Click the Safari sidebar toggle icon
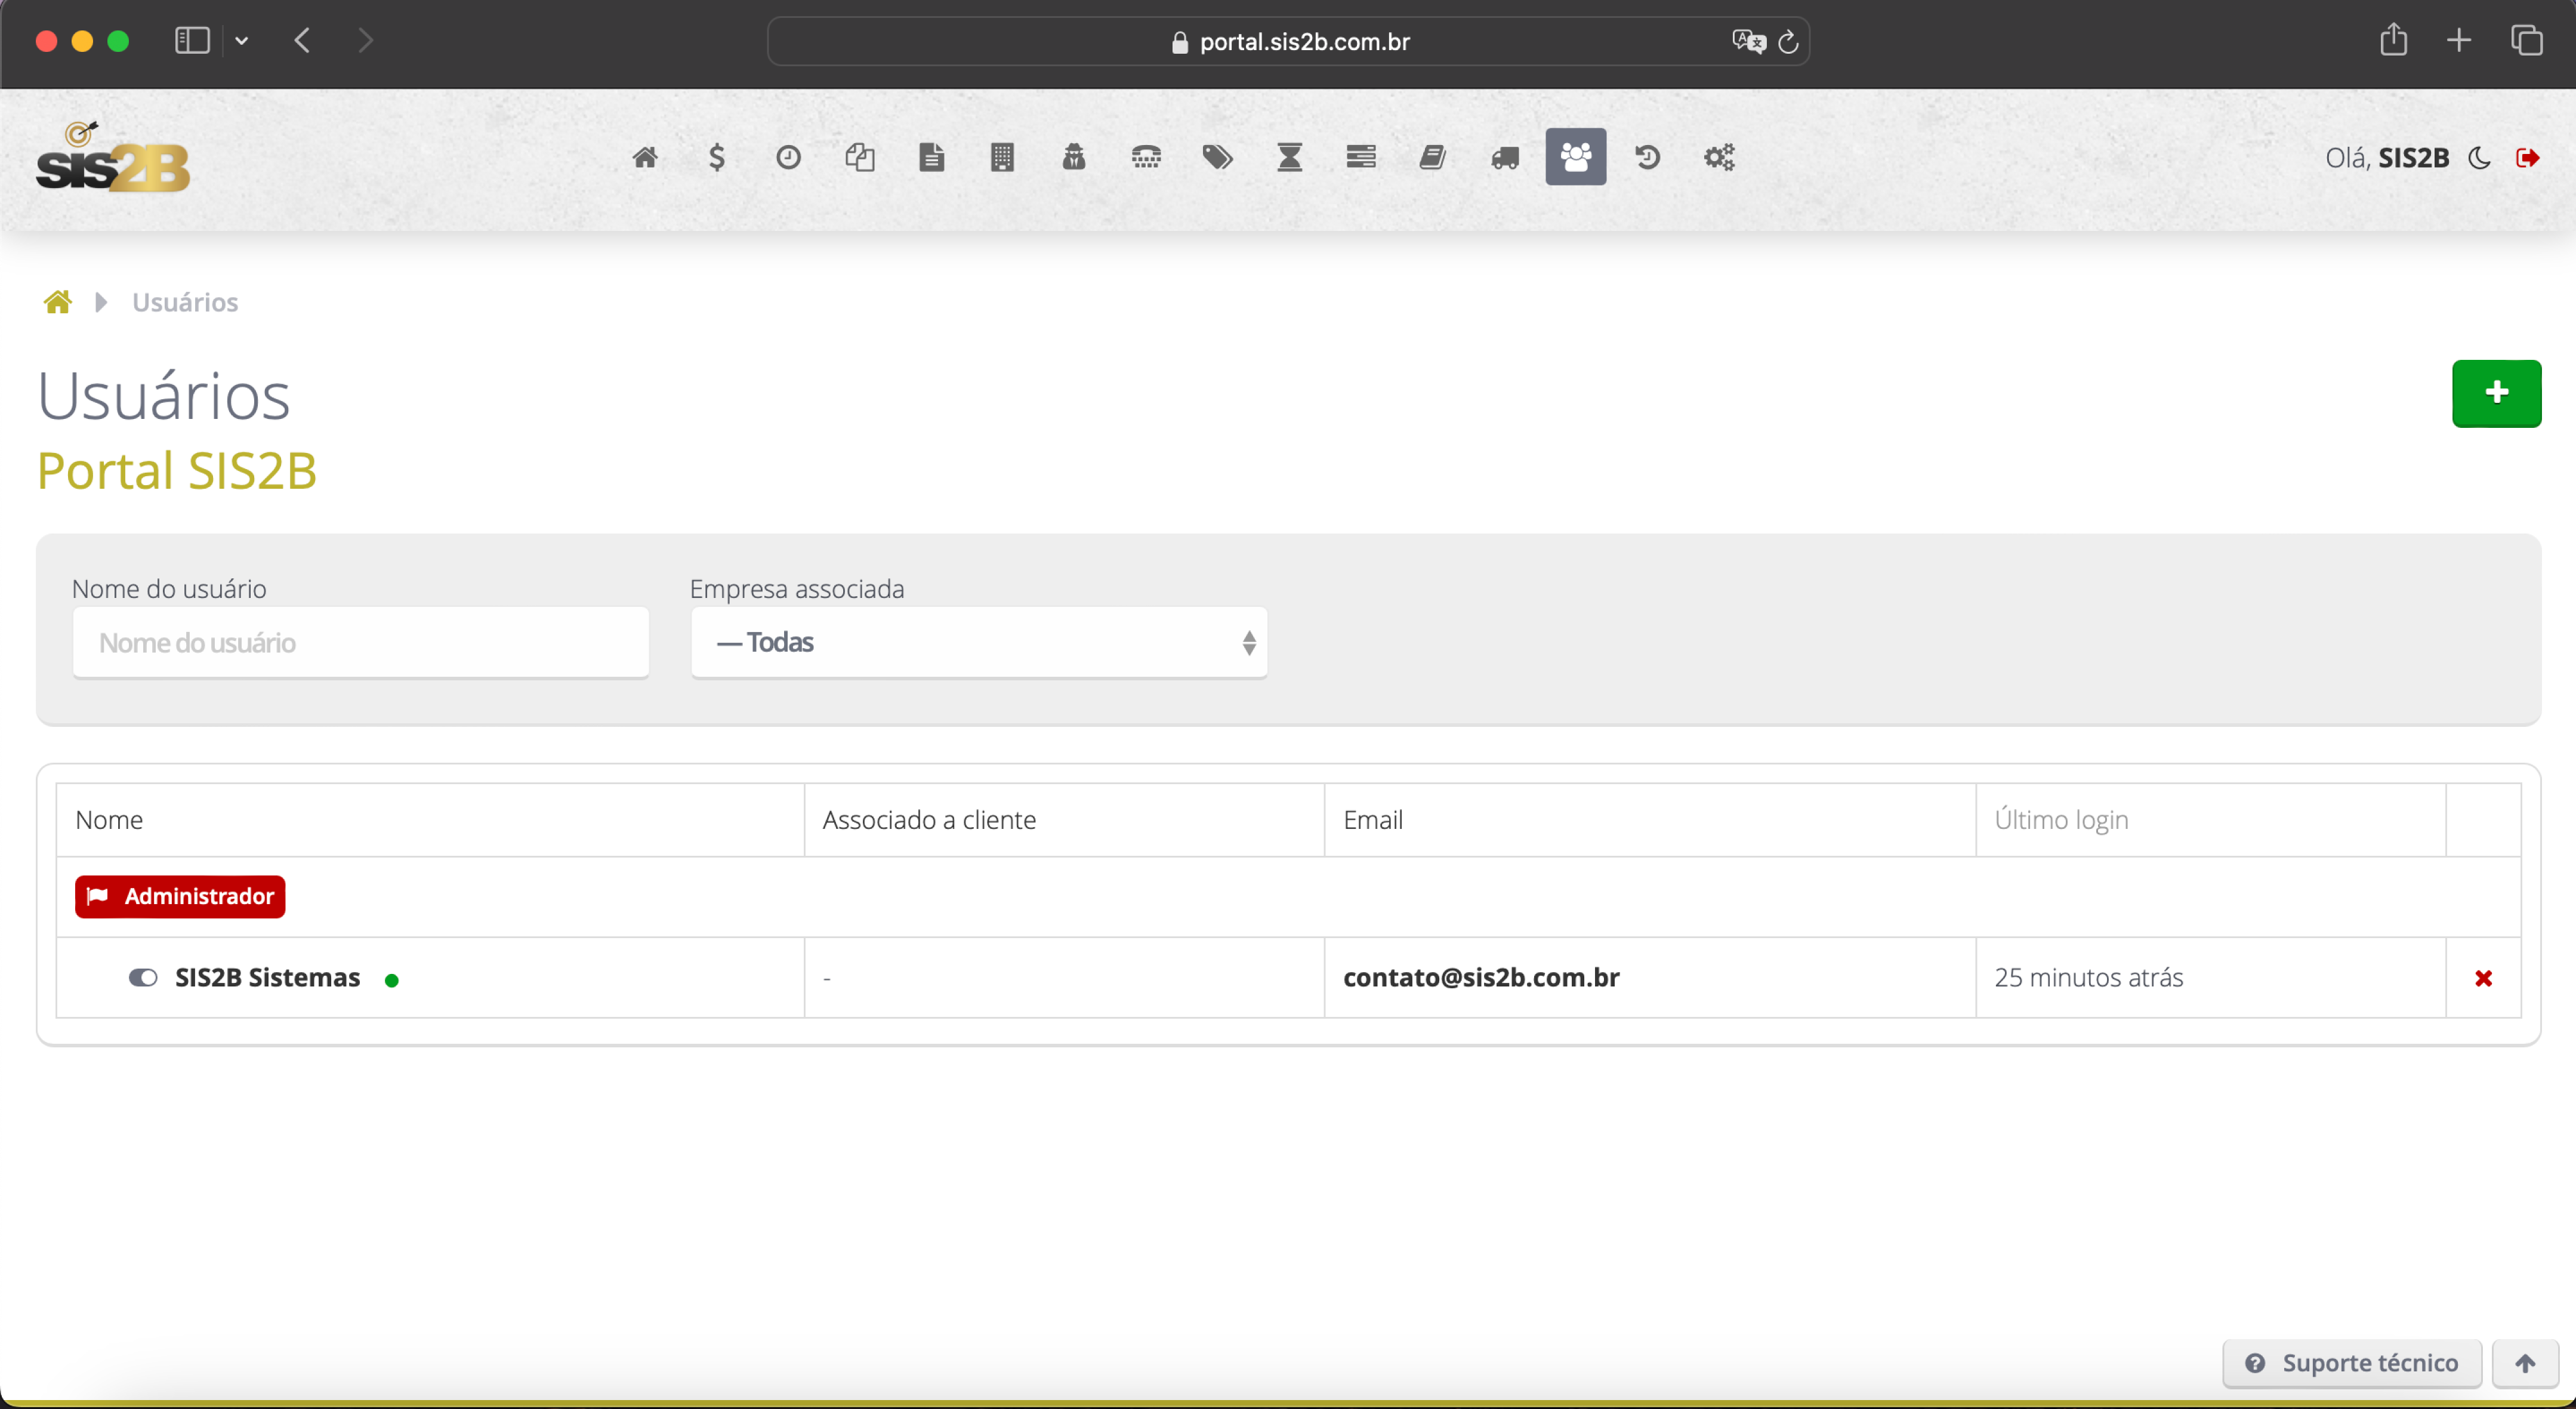 (192, 41)
